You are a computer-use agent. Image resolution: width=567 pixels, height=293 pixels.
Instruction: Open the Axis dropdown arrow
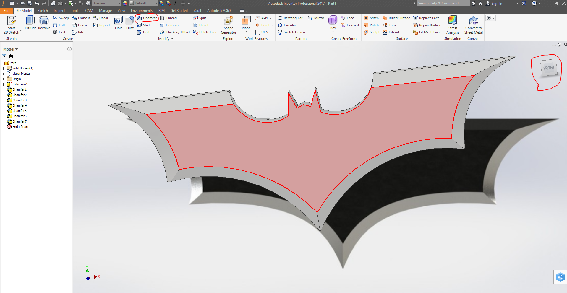270,18
